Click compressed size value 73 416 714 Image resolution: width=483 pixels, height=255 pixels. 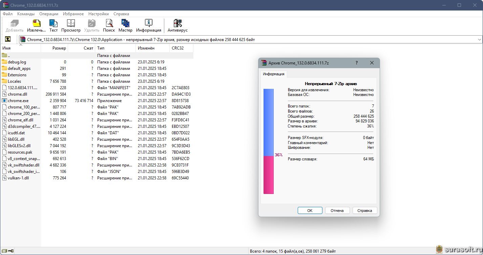tap(84, 101)
